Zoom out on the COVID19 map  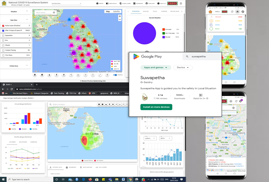point(120,20)
